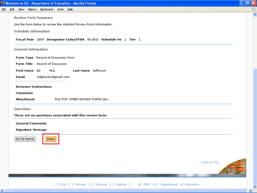Click the fiscal year value '2009'
257x193 pixels.
coord(40,39)
